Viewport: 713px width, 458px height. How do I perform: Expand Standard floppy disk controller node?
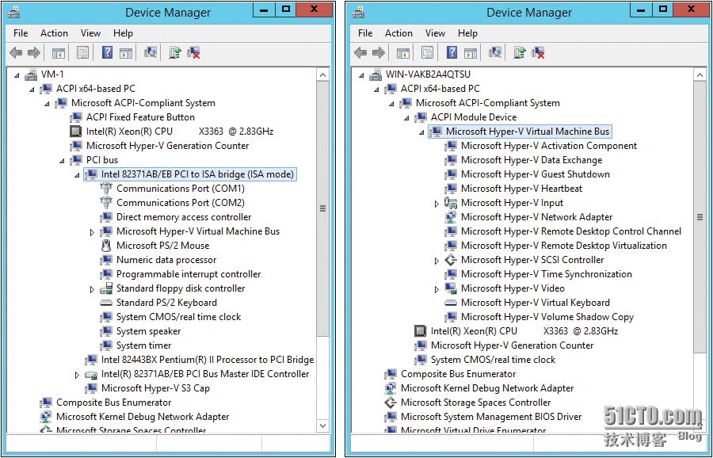[x=92, y=289]
